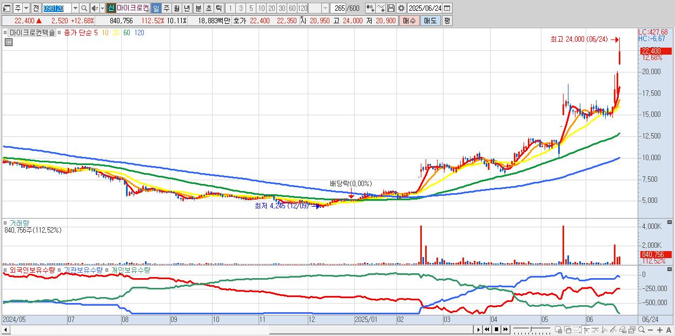675x336 pixels.
Task: Open the add line indicator icon
Action: pos(381,8)
